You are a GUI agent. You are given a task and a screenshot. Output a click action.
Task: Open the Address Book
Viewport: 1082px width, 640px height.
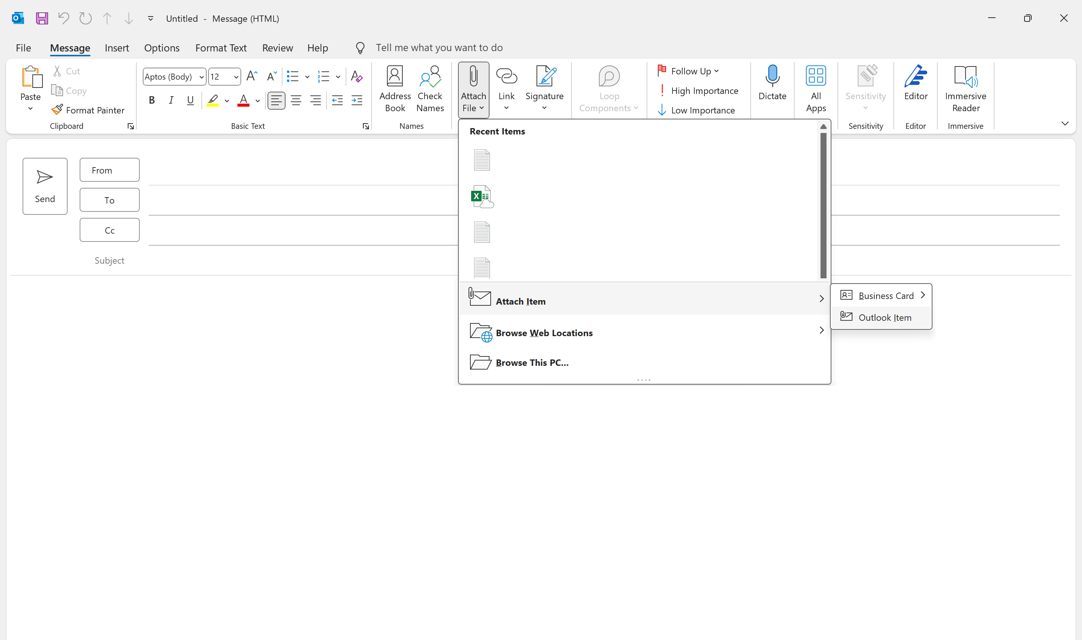tap(394, 89)
